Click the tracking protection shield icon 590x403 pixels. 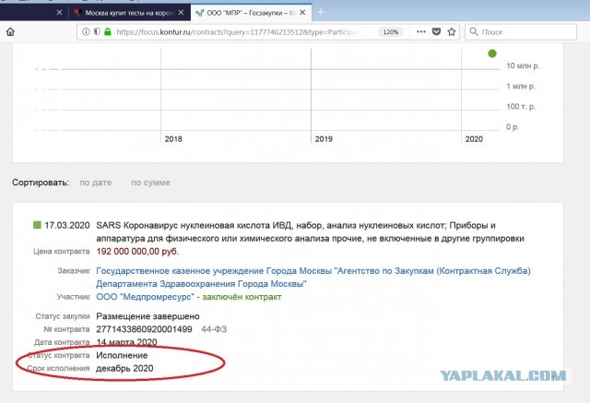[97, 31]
